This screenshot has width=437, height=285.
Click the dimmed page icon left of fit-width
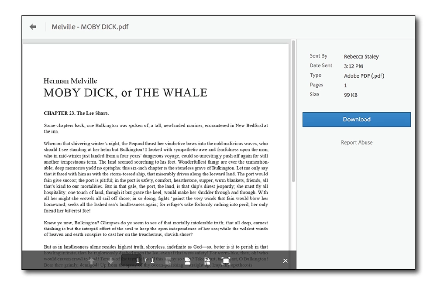pos(168,261)
